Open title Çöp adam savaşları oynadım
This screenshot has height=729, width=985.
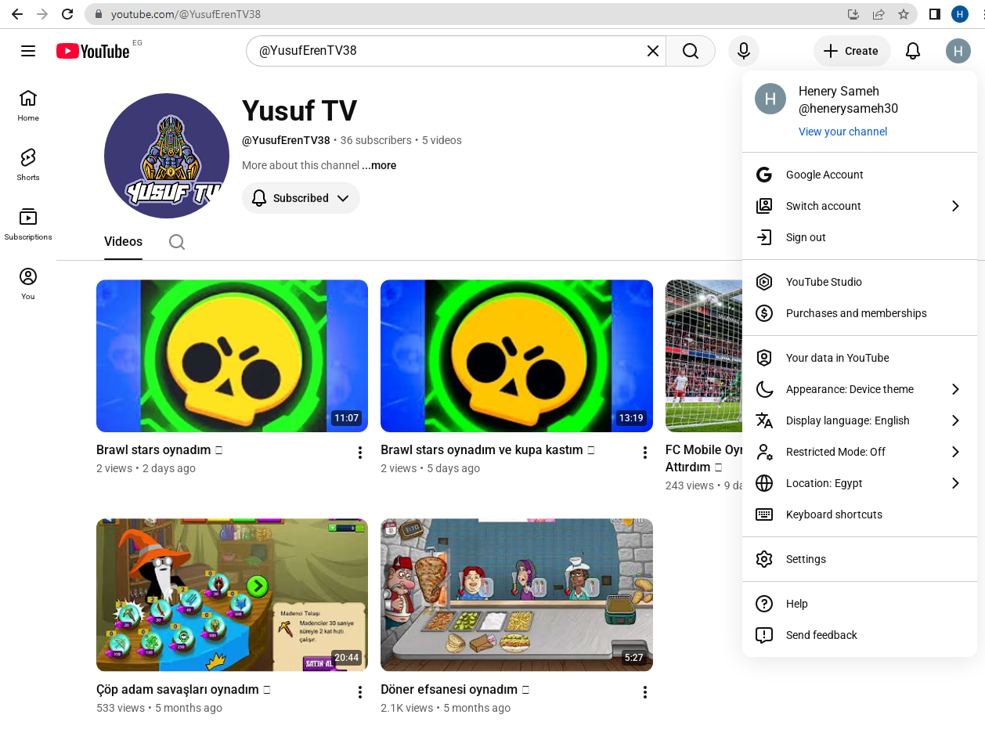point(183,690)
